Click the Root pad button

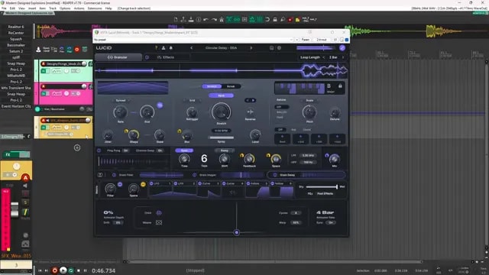[282, 139]
